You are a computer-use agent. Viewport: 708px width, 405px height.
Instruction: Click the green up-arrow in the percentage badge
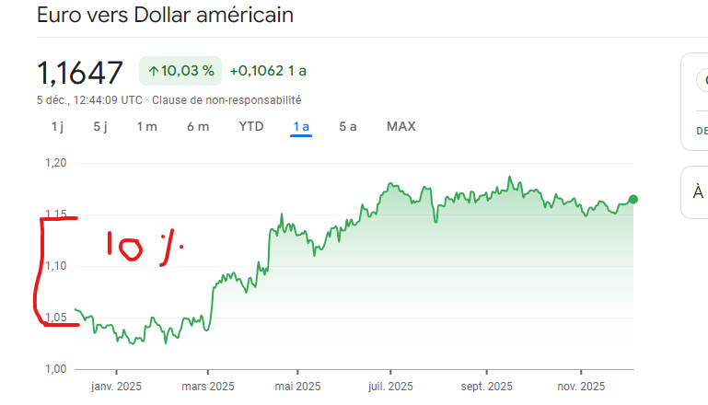pyautogui.click(x=153, y=71)
